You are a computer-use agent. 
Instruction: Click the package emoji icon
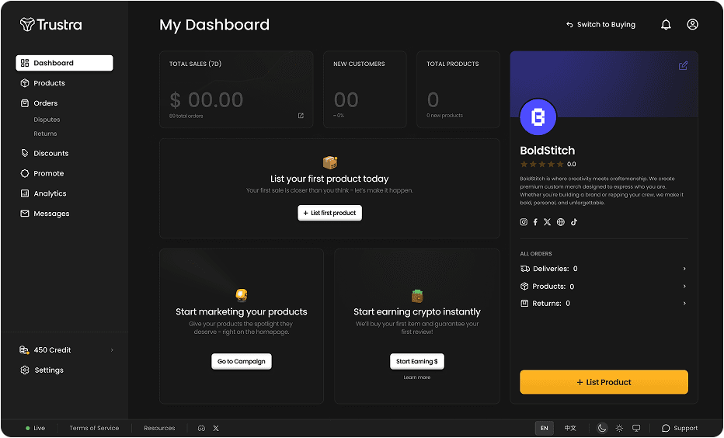coord(329,162)
